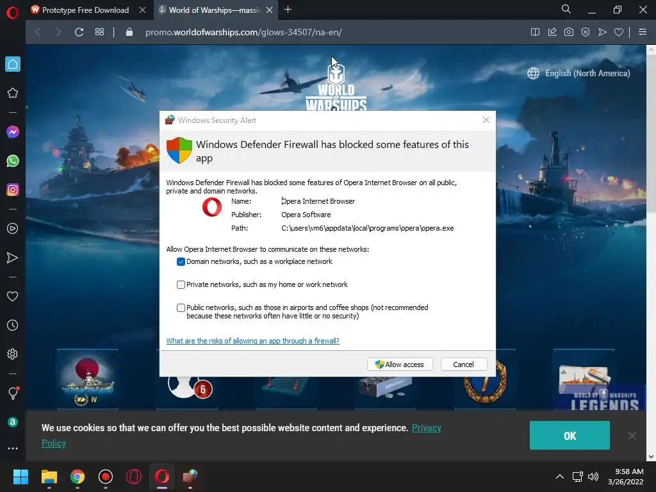Select the tier IV ship thumbnail
656x492 pixels.
pyautogui.click(x=87, y=379)
